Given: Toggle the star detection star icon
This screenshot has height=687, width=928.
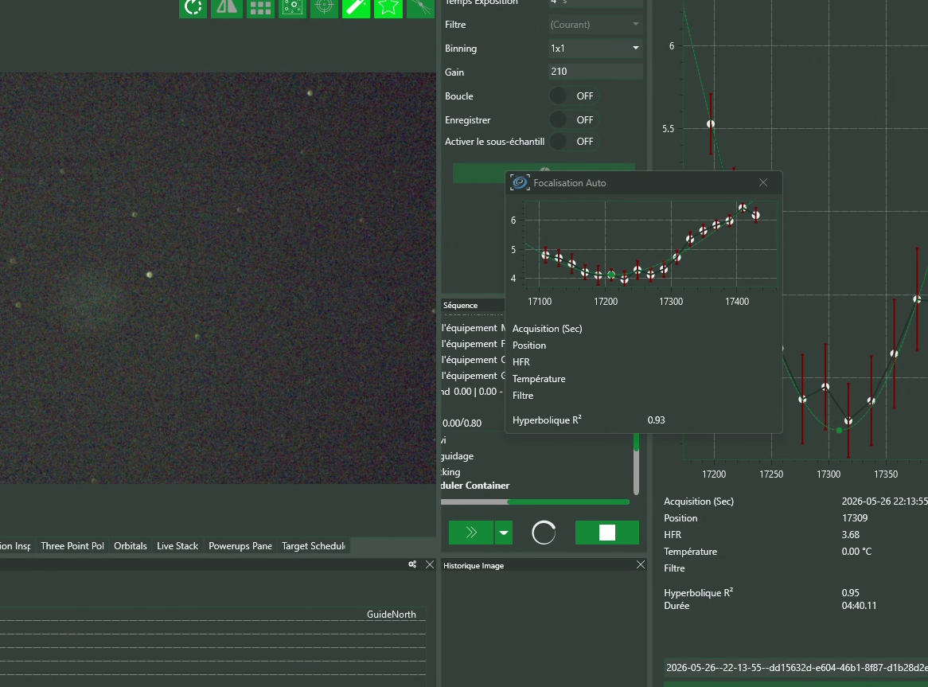Looking at the screenshot, I should (x=388, y=8).
